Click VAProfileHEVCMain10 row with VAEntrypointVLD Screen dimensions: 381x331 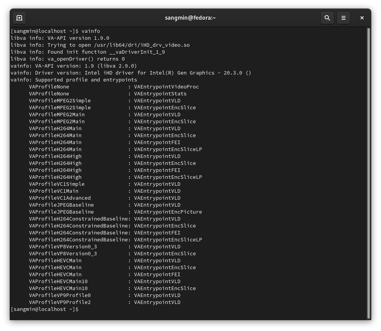105,282
